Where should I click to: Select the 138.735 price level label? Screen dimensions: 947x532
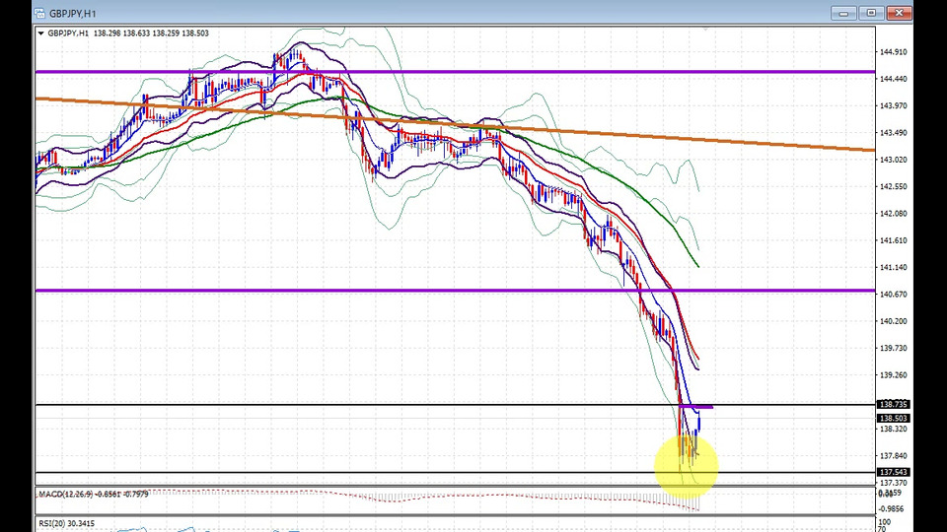894,404
